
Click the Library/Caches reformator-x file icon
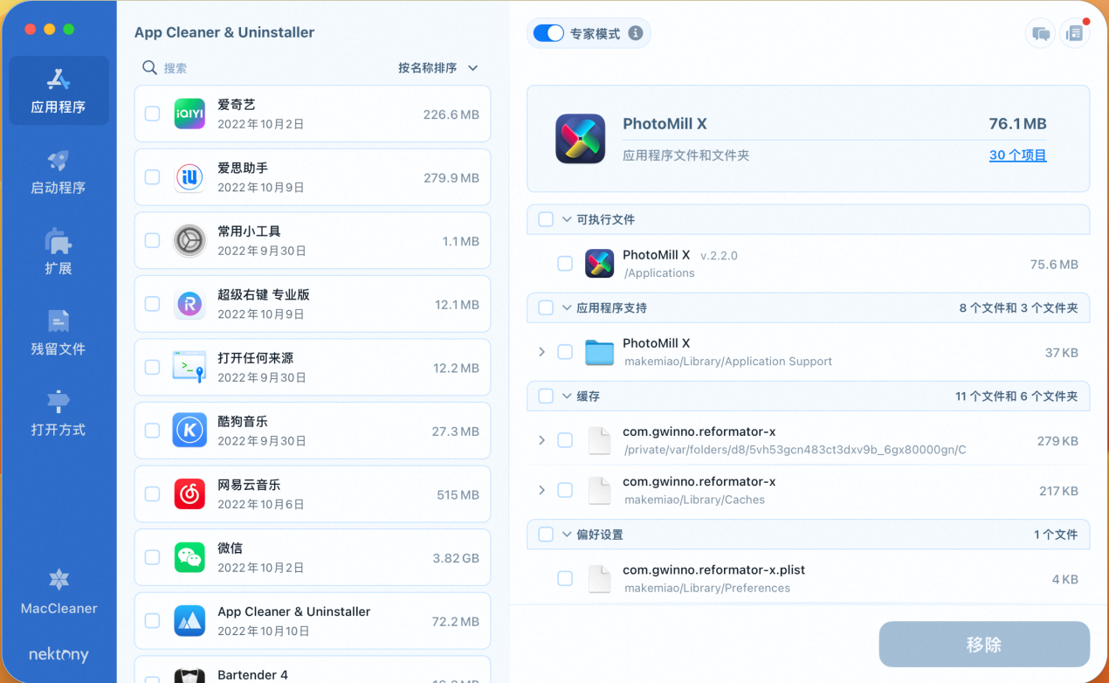point(599,490)
